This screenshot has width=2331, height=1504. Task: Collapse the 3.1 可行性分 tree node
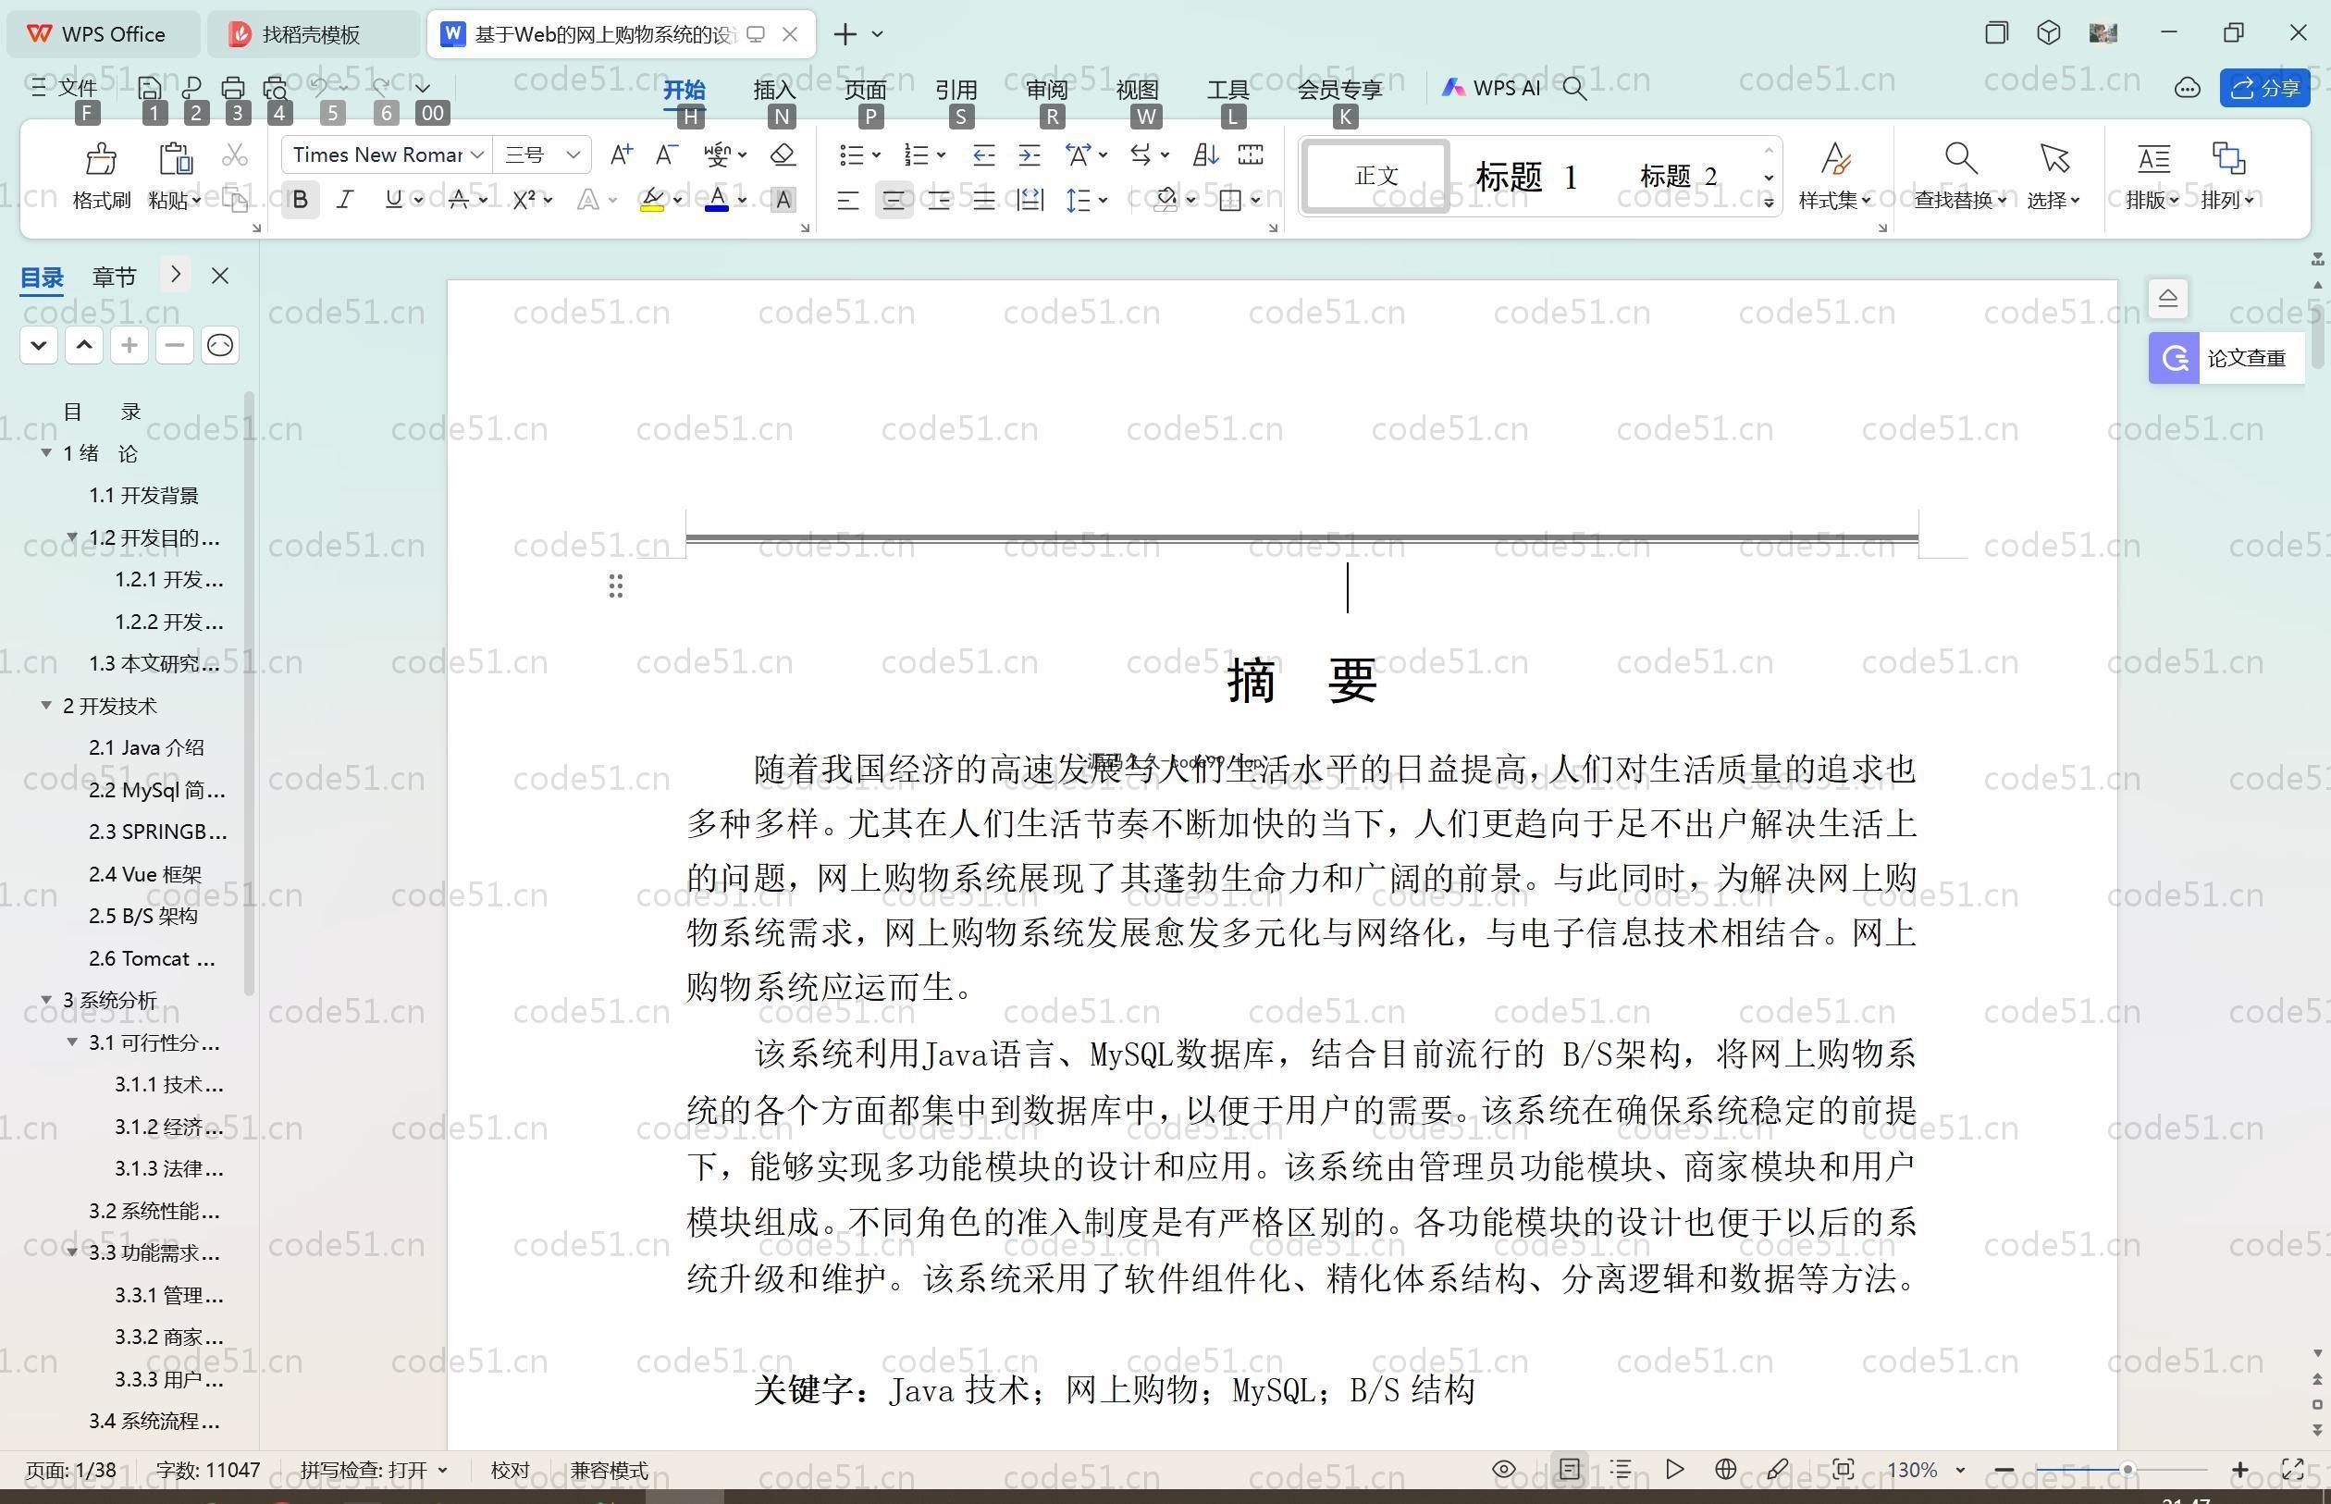[72, 1042]
